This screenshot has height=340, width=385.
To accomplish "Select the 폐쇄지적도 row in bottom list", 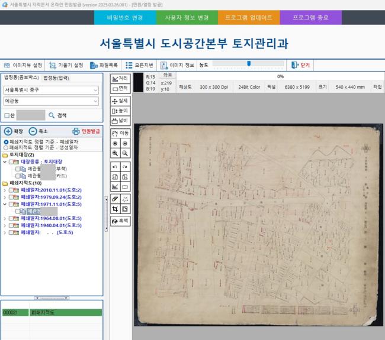I will coord(50,312).
